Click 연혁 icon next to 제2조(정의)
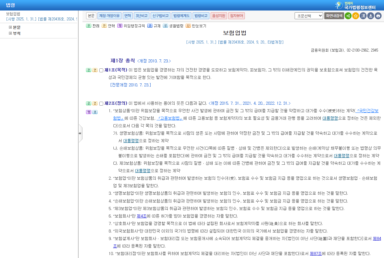This screenshot has width=384, height=258. click(95, 103)
